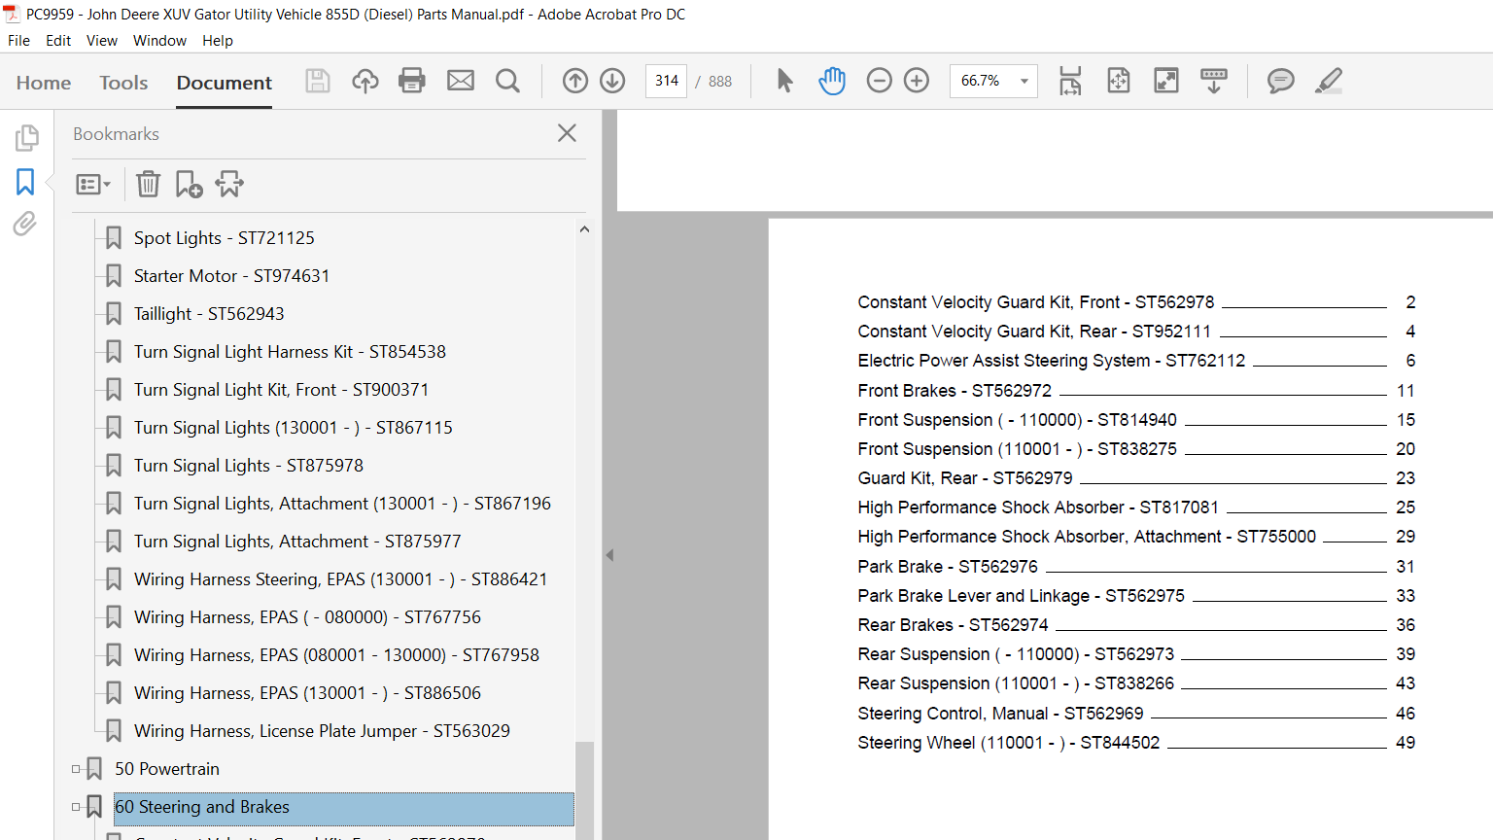Go to the previous page arrow
This screenshot has width=1493, height=840.
click(x=575, y=81)
